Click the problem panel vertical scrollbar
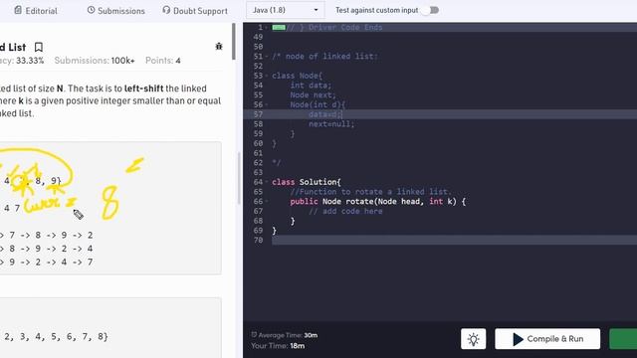 pos(234,42)
